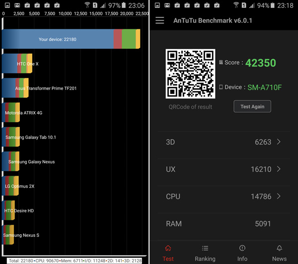Tap the SM-A710F device name
The image size is (298, 264).
(x=264, y=87)
